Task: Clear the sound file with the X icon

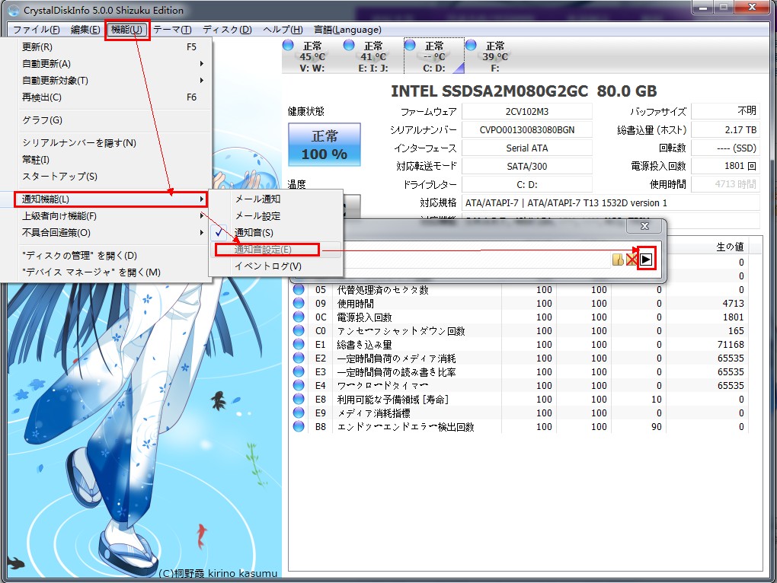Action: pos(632,260)
